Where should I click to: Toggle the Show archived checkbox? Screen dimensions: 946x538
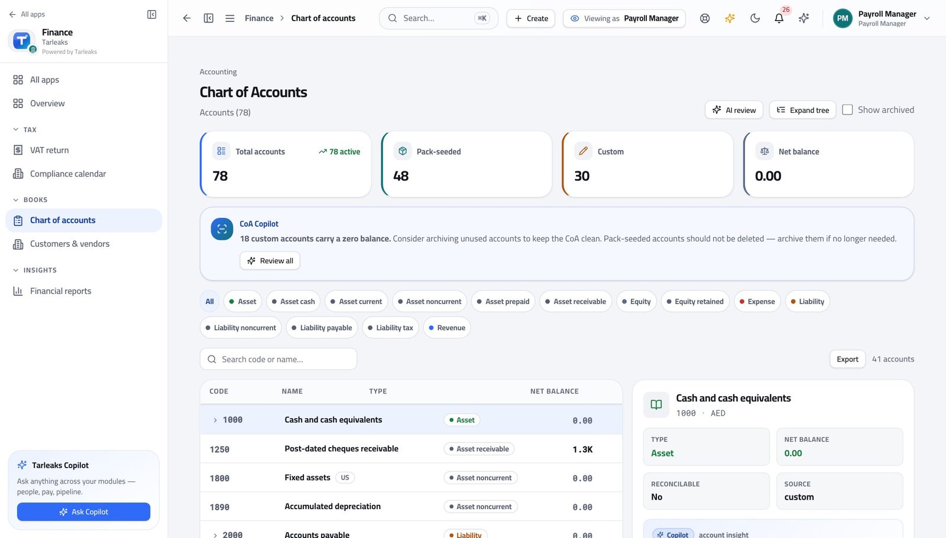click(x=847, y=110)
